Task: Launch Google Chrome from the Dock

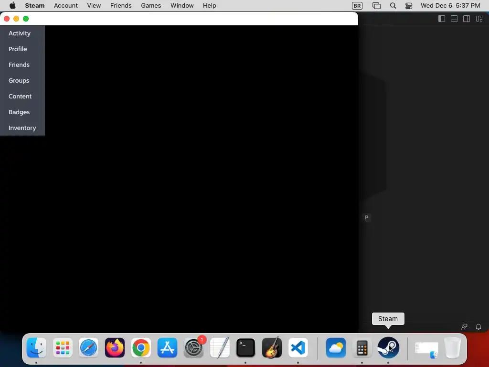Action: pos(141,347)
